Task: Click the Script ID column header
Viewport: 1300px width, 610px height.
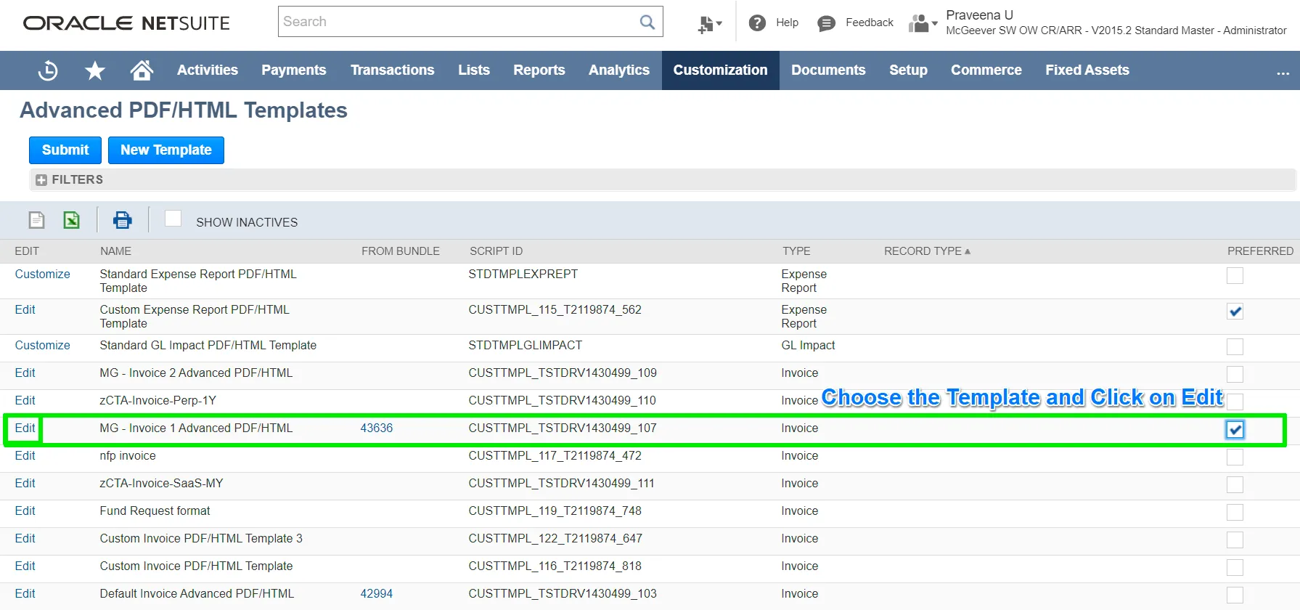Action: (x=496, y=251)
